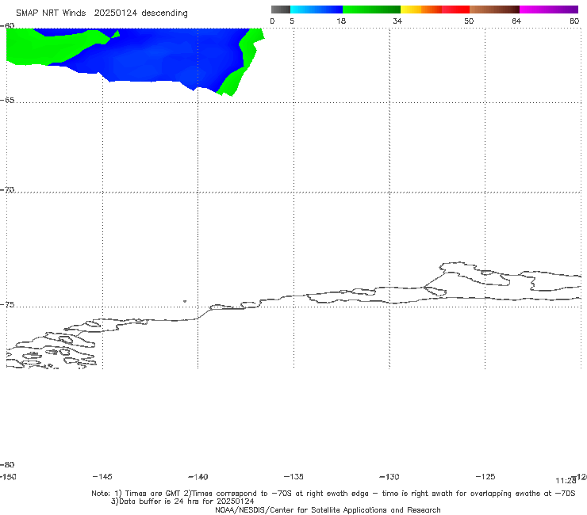Click the colorbar label '50'
The image size is (587, 515).
469,21
